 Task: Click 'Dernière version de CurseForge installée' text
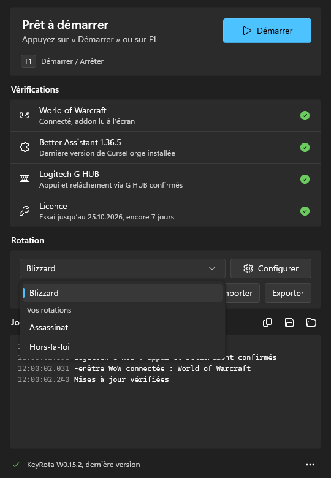tap(107, 153)
